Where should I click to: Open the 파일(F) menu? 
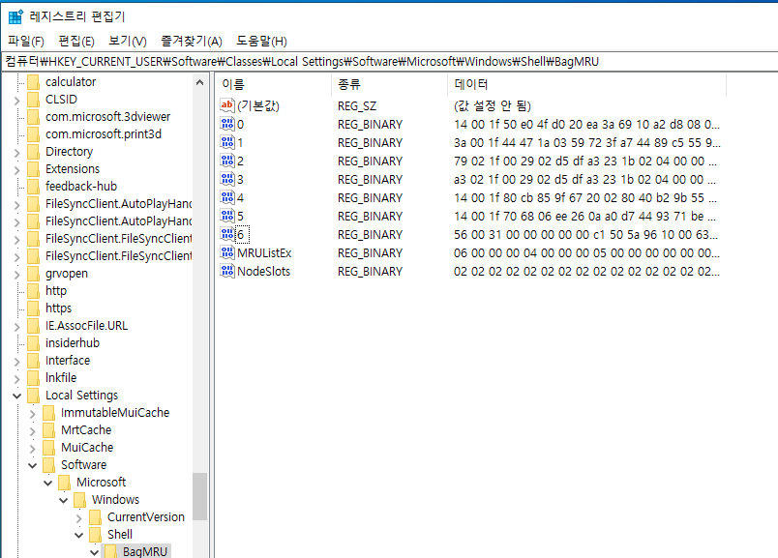[26, 42]
